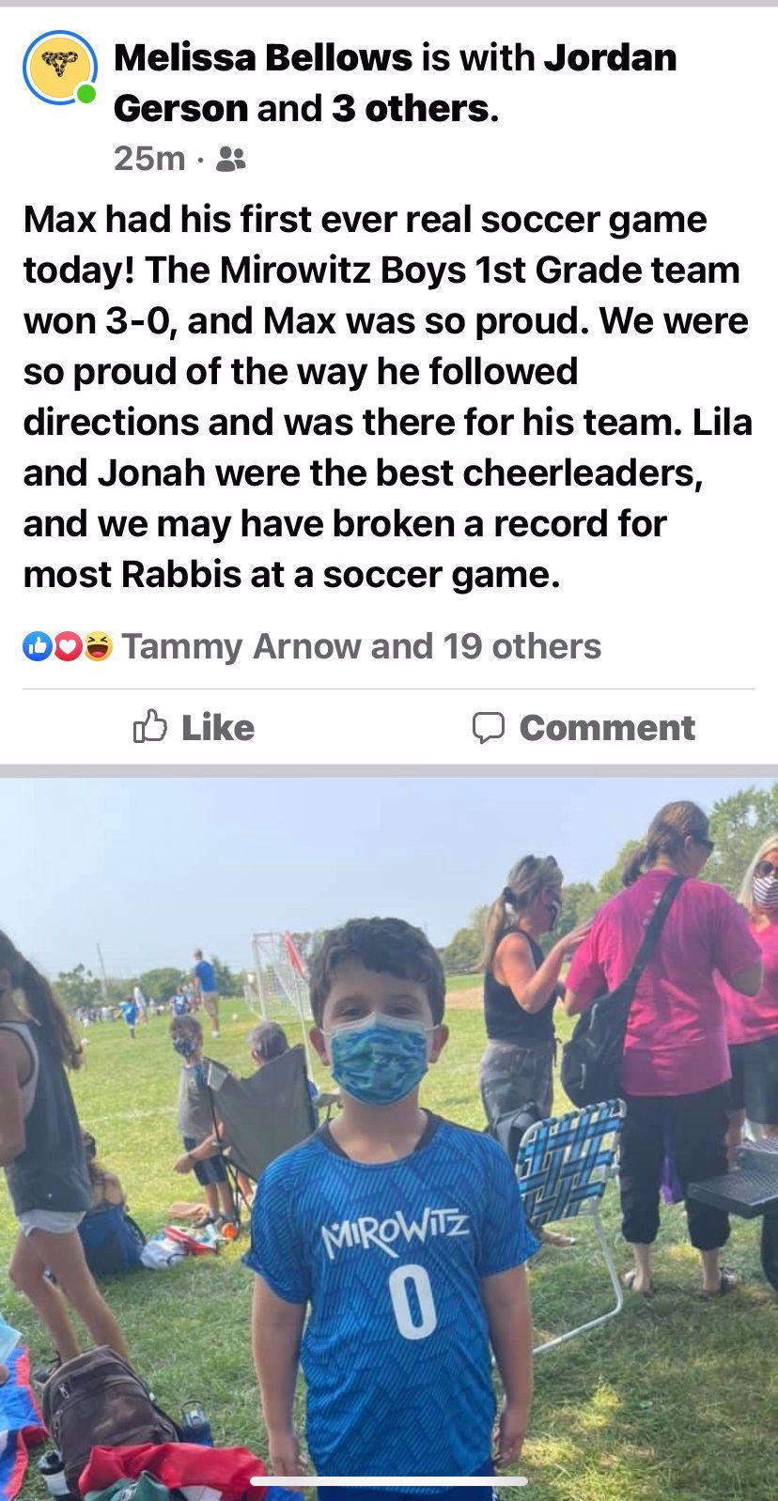Image resolution: width=778 pixels, height=1501 pixels.
Task: Open Melissa Bellows profile picture
Action: click(x=59, y=68)
